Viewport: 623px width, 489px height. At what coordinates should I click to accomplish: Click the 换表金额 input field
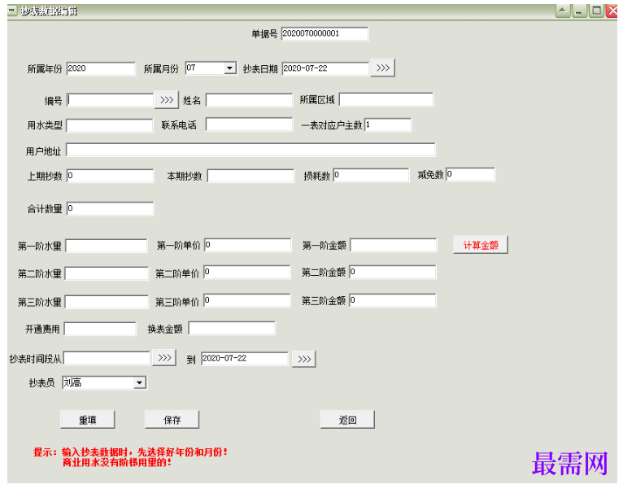click(232, 329)
